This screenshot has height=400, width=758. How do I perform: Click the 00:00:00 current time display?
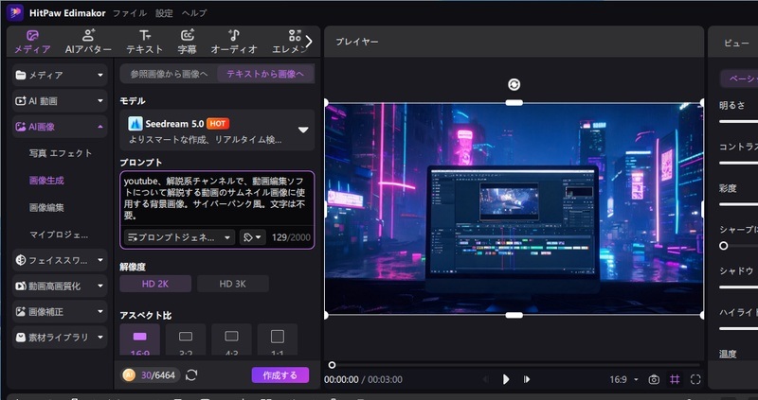[341, 379]
